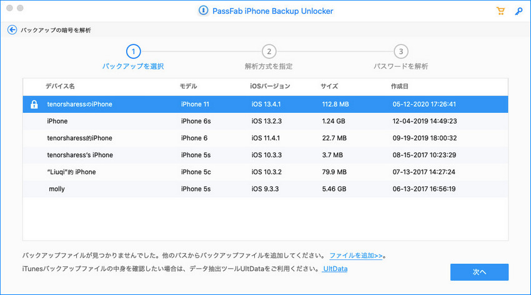The height and width of the screenshot is (295, 531).
Task: Open the ファイルを追加>> link
Action: pyautogui.click(x=357, y=256)
